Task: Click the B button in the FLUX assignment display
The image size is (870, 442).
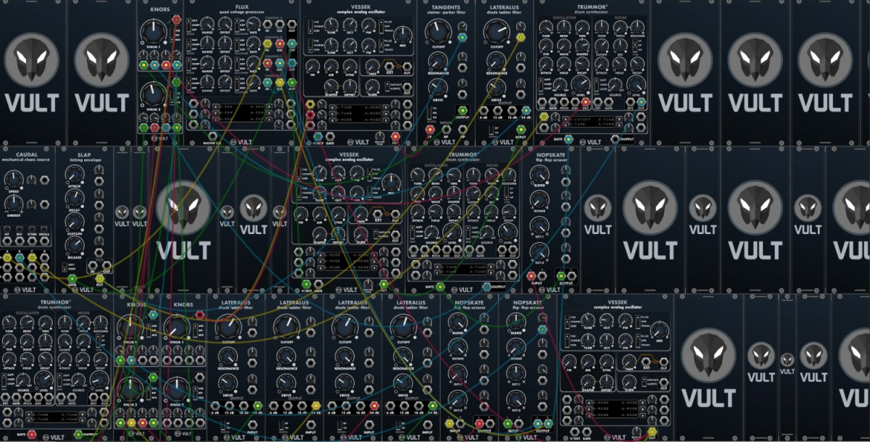Action: click(x=269, y=107)
